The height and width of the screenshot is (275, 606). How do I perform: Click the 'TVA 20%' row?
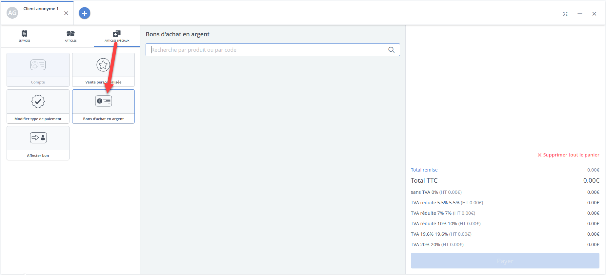[x=505, y=245]
